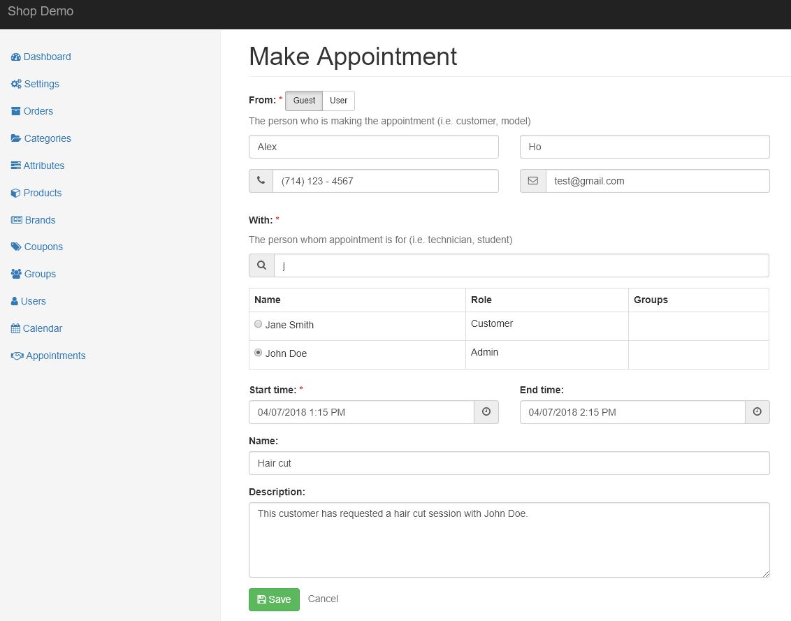This screenshot has width=791, height=621.
Task: Open the Orders menu item
Action: click(x=38, y=111)
